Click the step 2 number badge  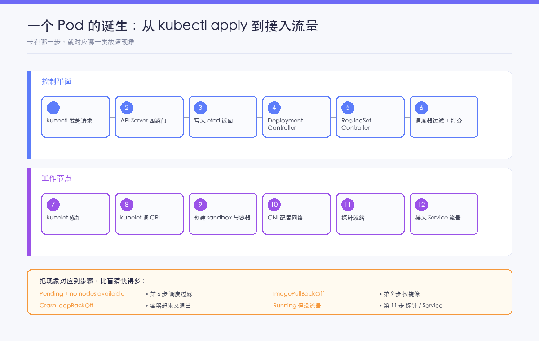click(127, 108)
